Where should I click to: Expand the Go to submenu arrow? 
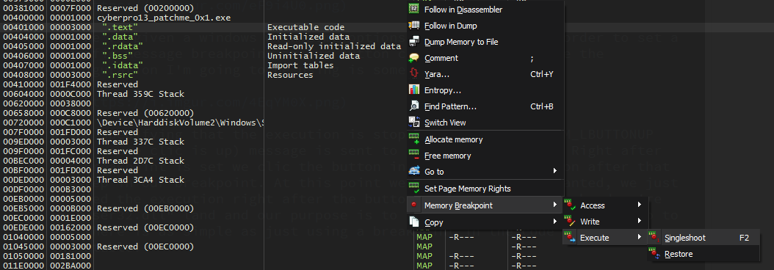[x=555, y=171]
